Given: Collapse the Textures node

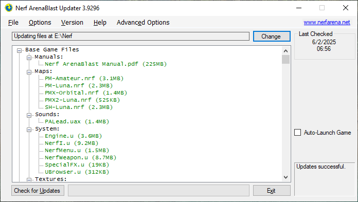Looking at the screenshot, I should tap(29, 180).
